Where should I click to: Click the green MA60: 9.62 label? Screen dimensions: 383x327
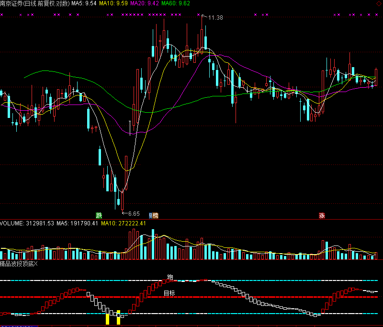click(176, 3)
